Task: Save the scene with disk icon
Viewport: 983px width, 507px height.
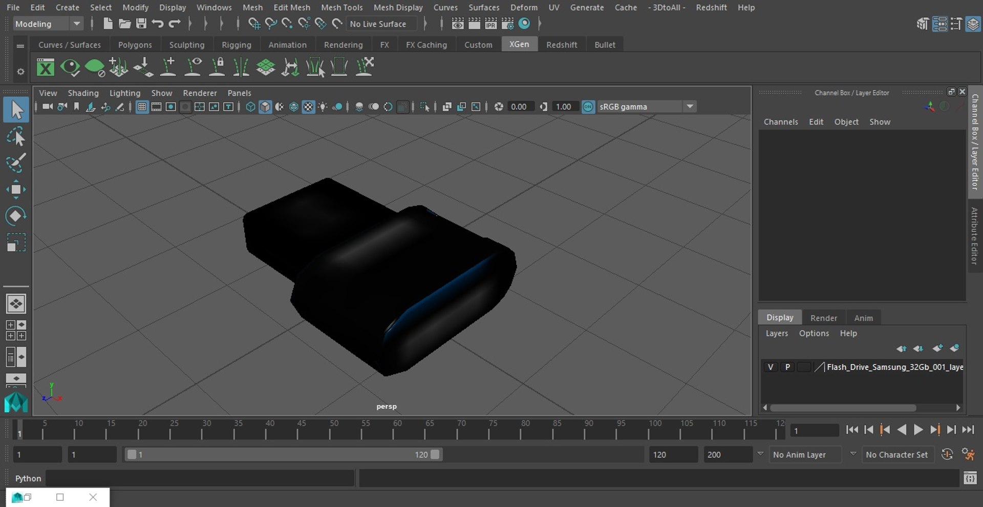Action: click(x=141, y=24)
